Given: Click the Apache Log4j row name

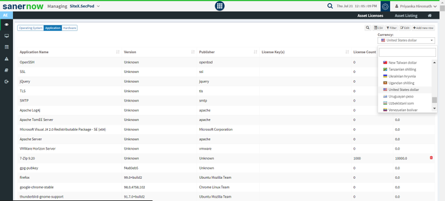Looking at the screenshot, I should (30, 110).
